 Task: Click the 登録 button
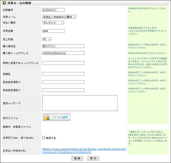point(77,159)
